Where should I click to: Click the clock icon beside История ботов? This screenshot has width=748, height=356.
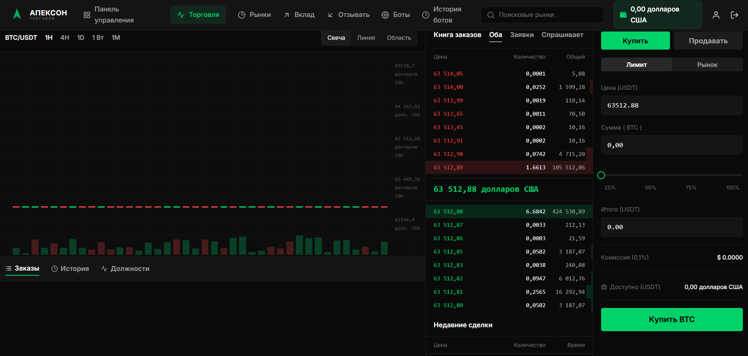pyautogui.click(x=426, y=15)
